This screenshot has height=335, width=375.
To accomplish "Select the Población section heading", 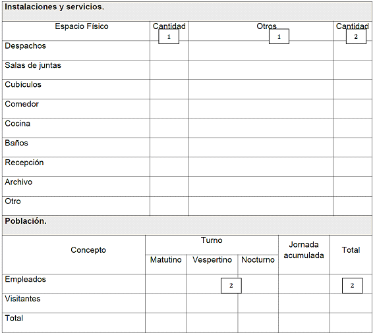I will click(26, 221).
